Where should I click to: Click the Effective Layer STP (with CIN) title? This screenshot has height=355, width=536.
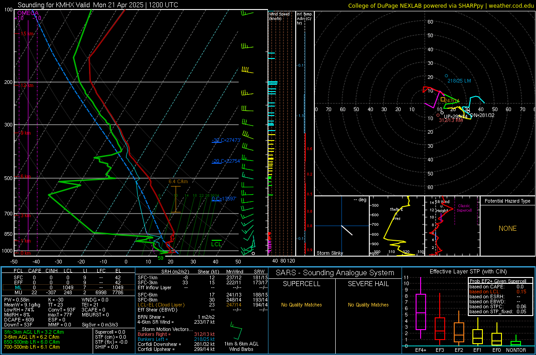(468, 272)
